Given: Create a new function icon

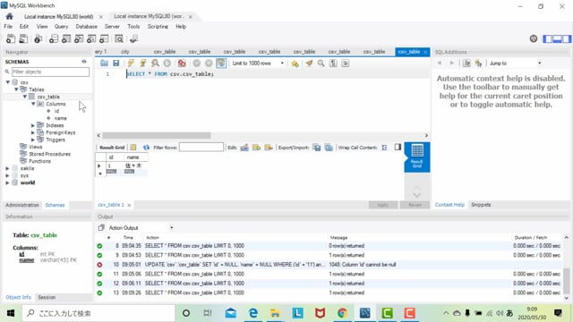Looking at the screenshot, I should click(104, 38).
